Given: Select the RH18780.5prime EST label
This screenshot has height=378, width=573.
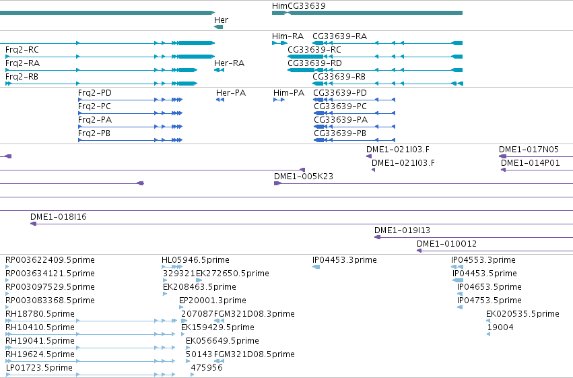Looking at the screenshot, I should (40, 315).
